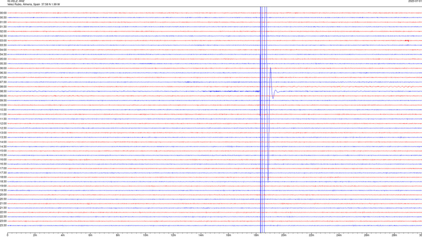The height and width of the screenshot is (237, 422).
Task: Select the 06:30 time label
Action: (3, 73)
